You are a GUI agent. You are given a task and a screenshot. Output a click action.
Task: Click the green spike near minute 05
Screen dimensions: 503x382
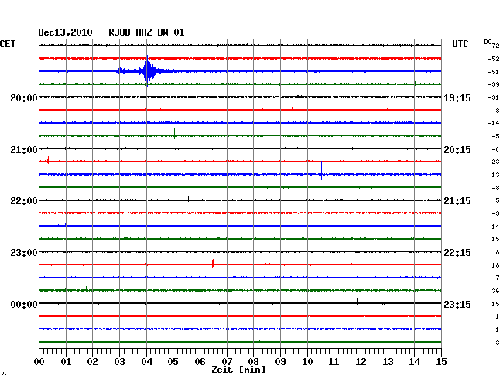(x=174, y=134)
